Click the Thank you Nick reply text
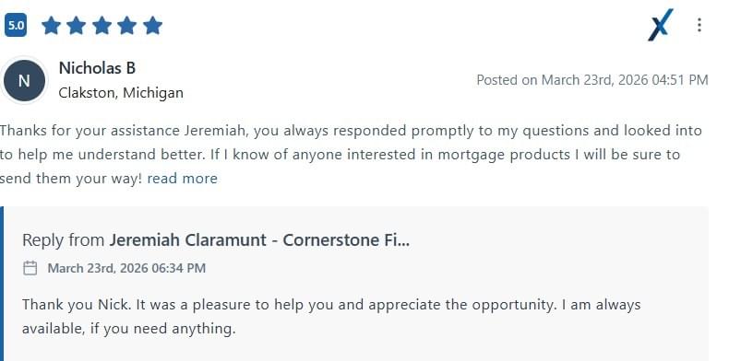Screen dimensions: 729x361 [331, 317]
